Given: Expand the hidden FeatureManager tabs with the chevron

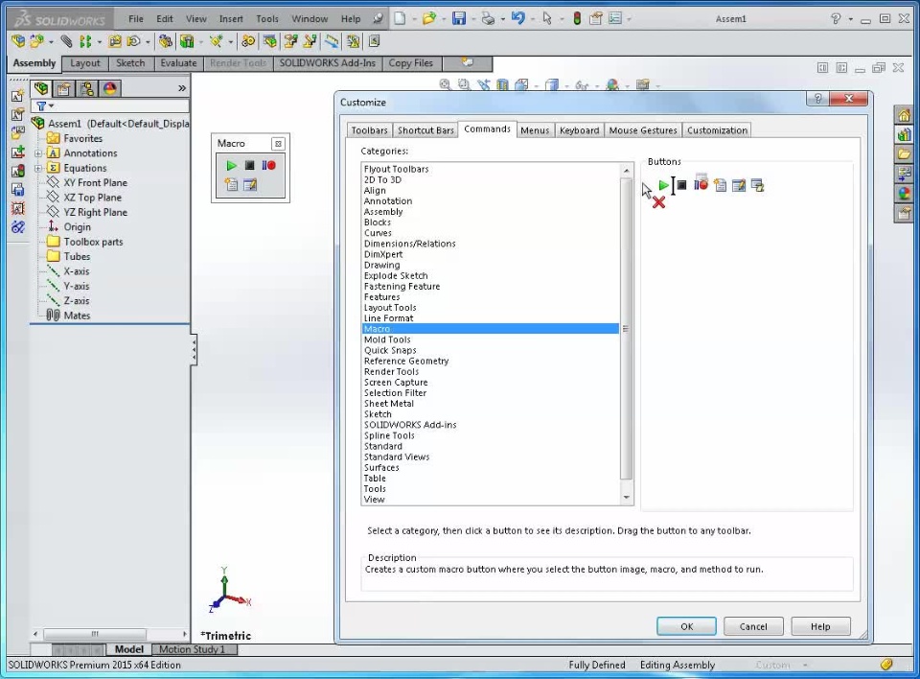Looking at the screenshot, I should (x=182, y=88).
